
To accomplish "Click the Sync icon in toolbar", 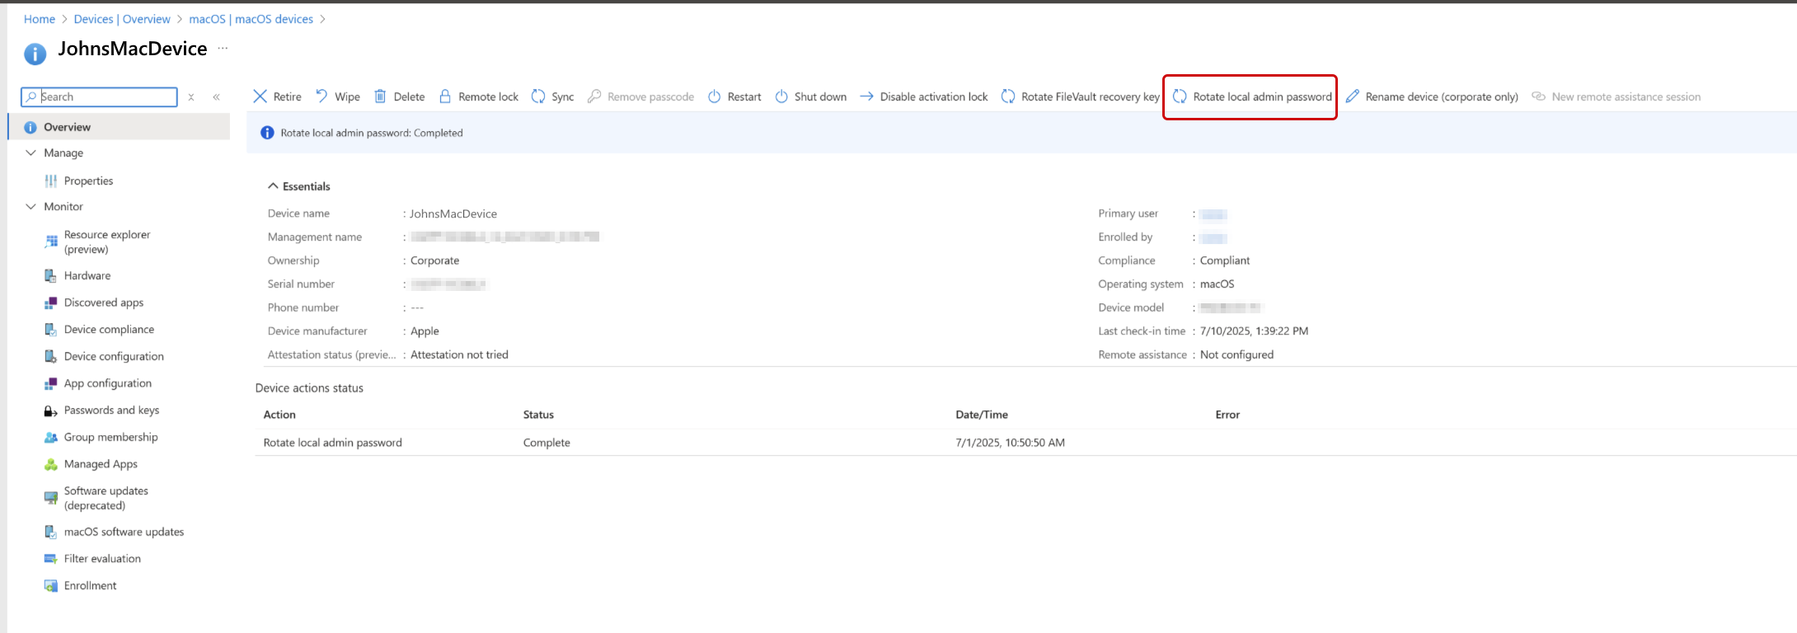I will pos(538,96).
